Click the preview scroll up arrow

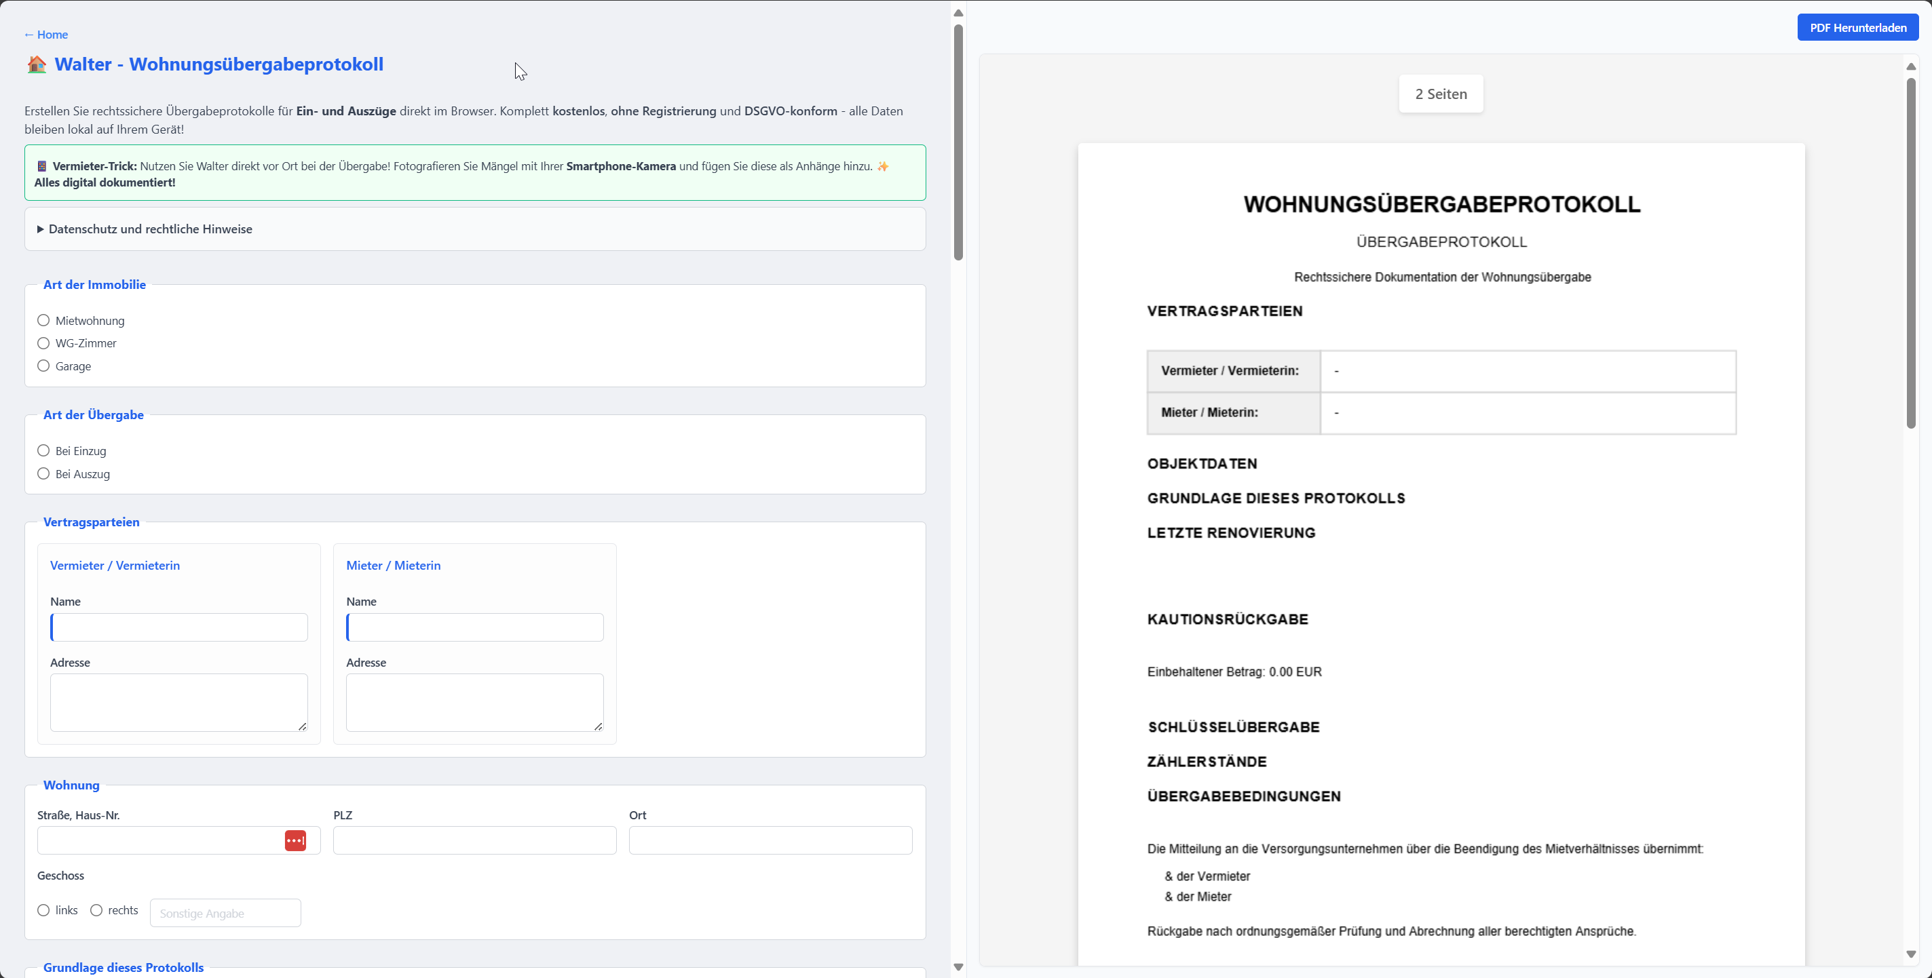click(1911, 66)
